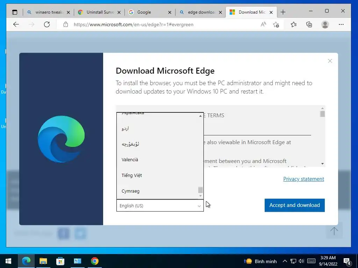Image resolution: width=358 pixels, height=268 pixels.
Task: Choose Cymraeg language option
Action: point(160,191)
